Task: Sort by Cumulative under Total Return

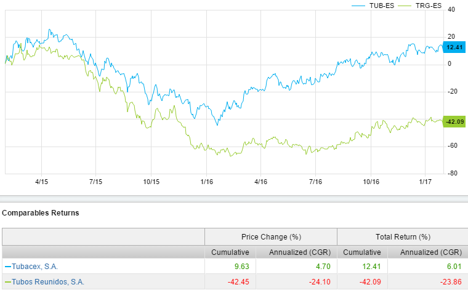Action: click(x=361, y=252)
